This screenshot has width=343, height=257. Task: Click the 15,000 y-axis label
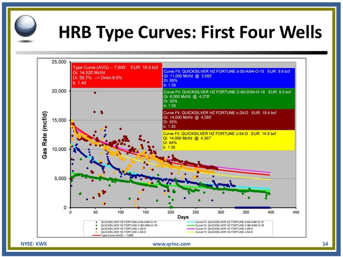(59, 120)
